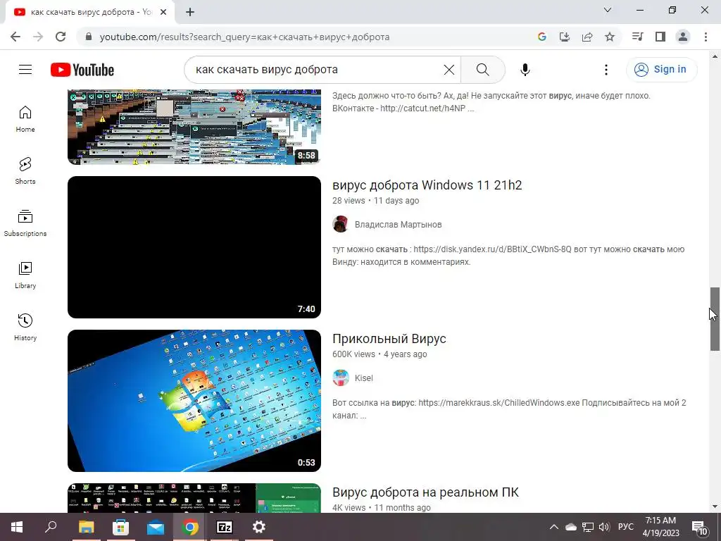Open OneDrive cloud tray icon
This screenshot has height=541, width=721.
click(x=570, y=527)
